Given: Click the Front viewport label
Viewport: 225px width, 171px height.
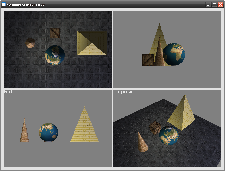Looking at the screenshot, I should pyautogui.click(x=8, y=92).
